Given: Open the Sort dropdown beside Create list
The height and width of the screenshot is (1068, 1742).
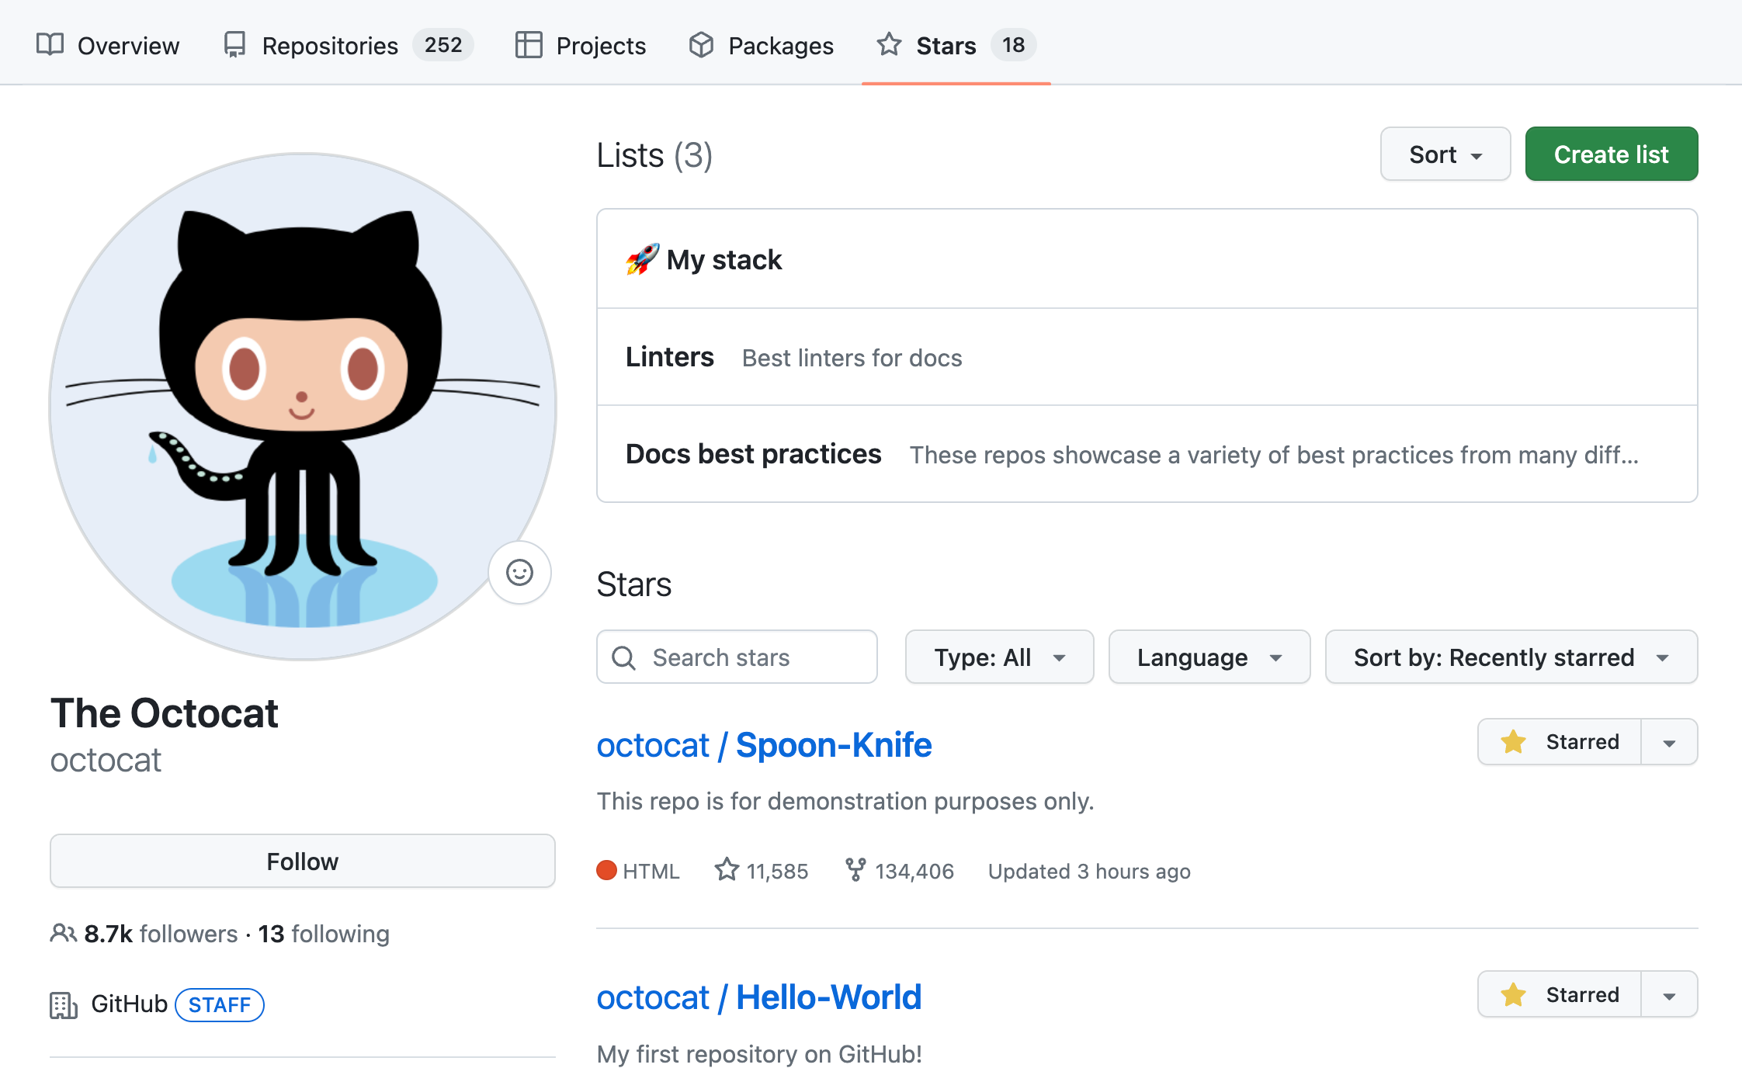Looking at the screenshot, I should click(1444, 154).
